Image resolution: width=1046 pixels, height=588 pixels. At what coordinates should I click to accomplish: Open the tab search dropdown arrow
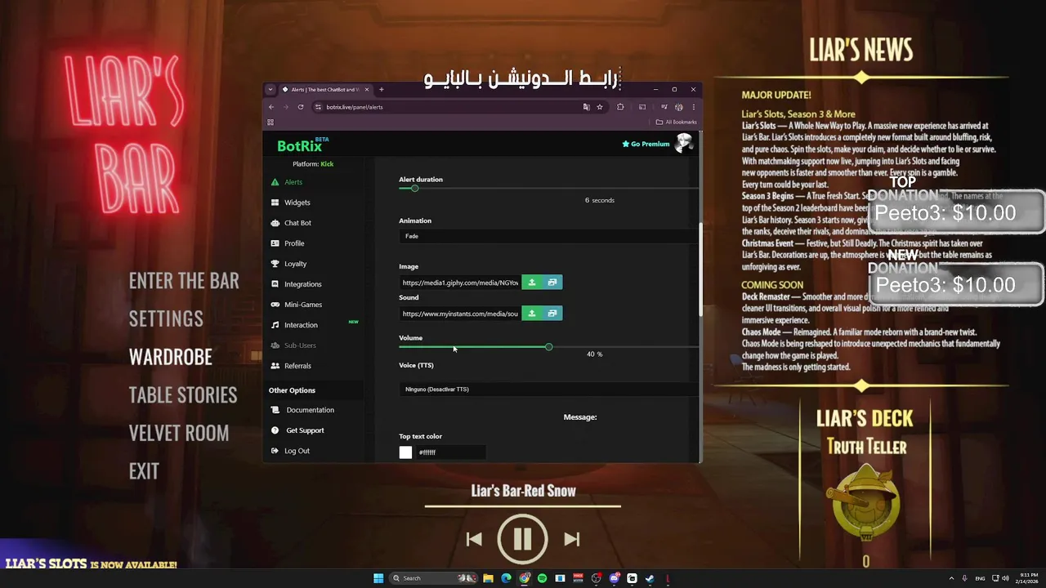tap(271, 89)
